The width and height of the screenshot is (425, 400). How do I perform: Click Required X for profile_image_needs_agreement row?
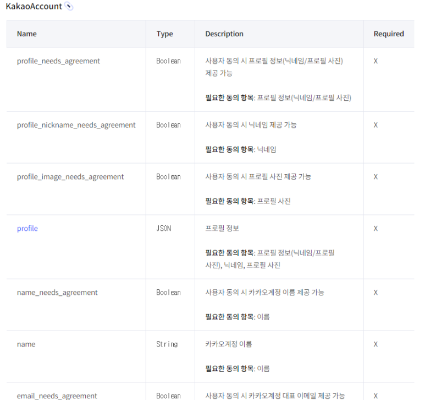coord(376,177)
